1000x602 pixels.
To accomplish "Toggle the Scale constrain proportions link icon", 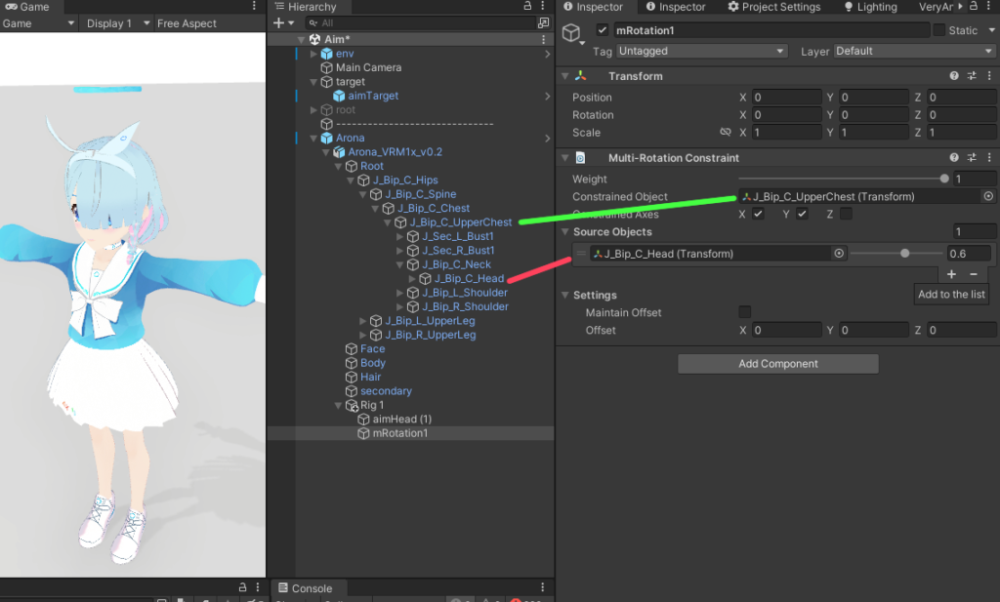I will (725, 133).
